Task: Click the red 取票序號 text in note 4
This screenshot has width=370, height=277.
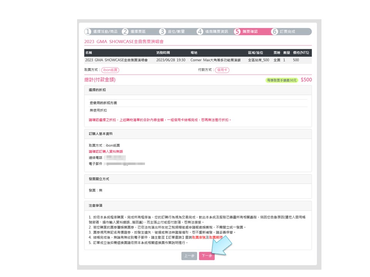Action: click(x=199, y=237)
